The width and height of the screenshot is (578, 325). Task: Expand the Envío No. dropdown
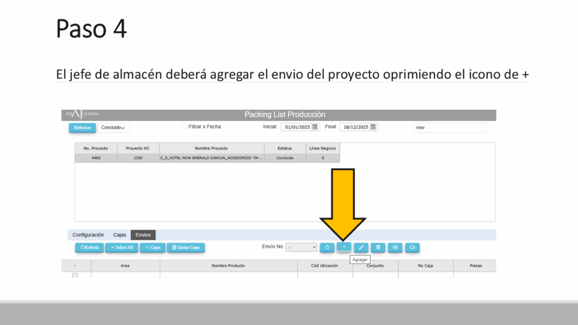(301, 247)
